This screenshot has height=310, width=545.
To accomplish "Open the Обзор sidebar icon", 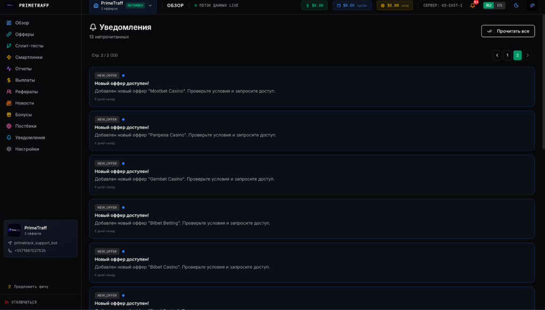I will click(9, 23).
